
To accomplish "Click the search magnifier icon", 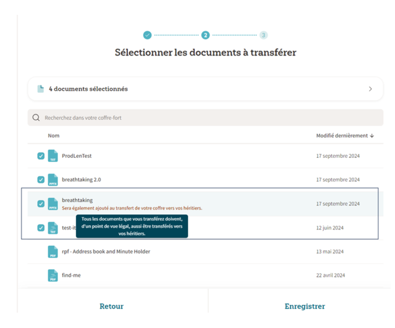I will [36, 118].
